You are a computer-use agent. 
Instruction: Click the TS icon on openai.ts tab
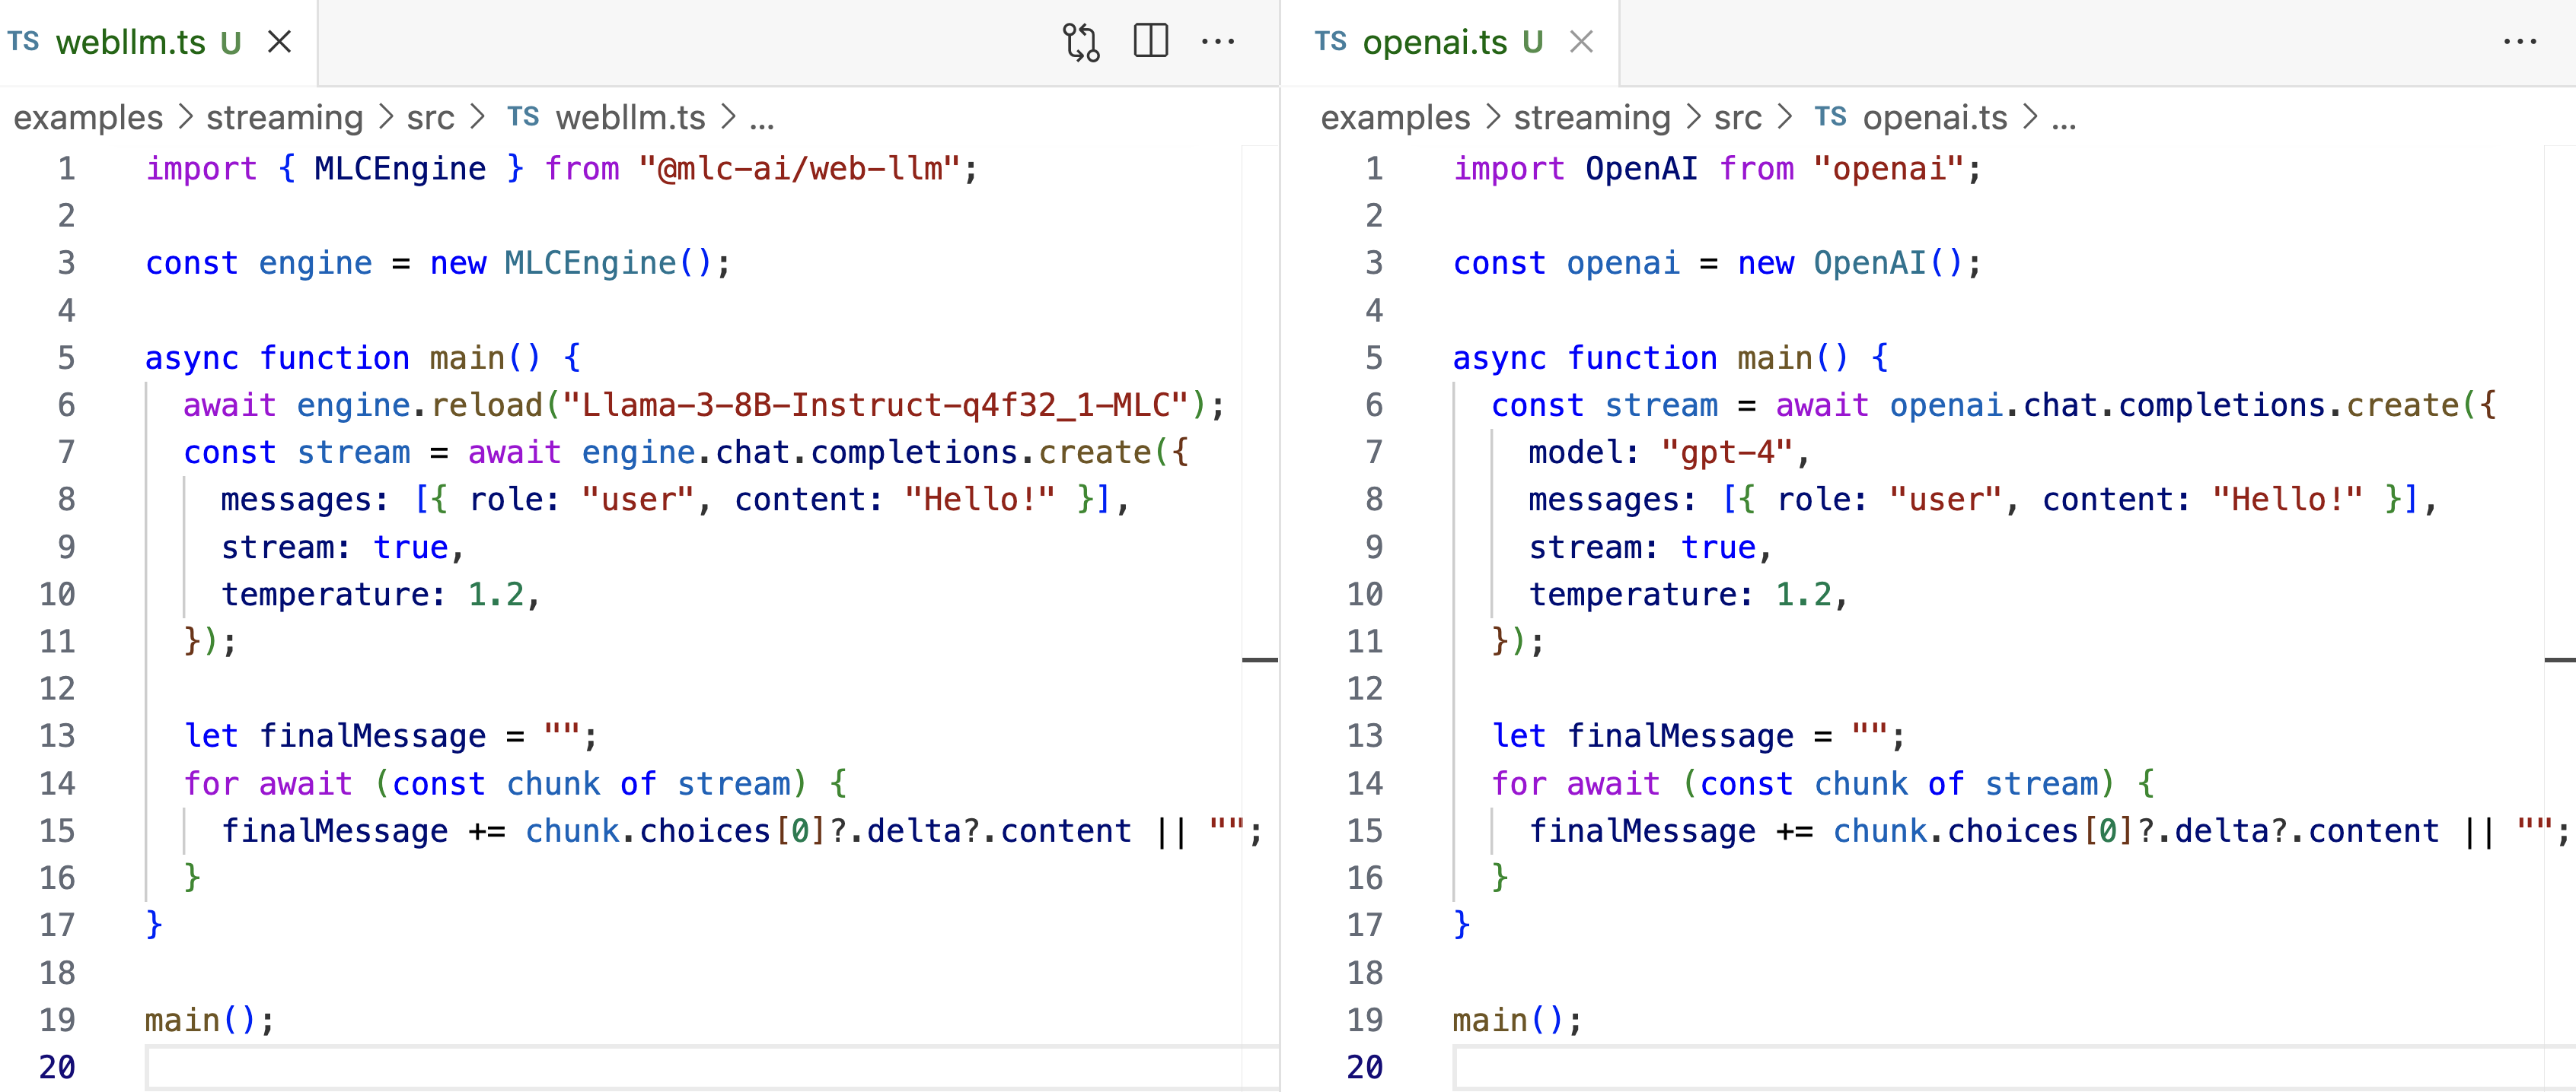(1330, 42)
